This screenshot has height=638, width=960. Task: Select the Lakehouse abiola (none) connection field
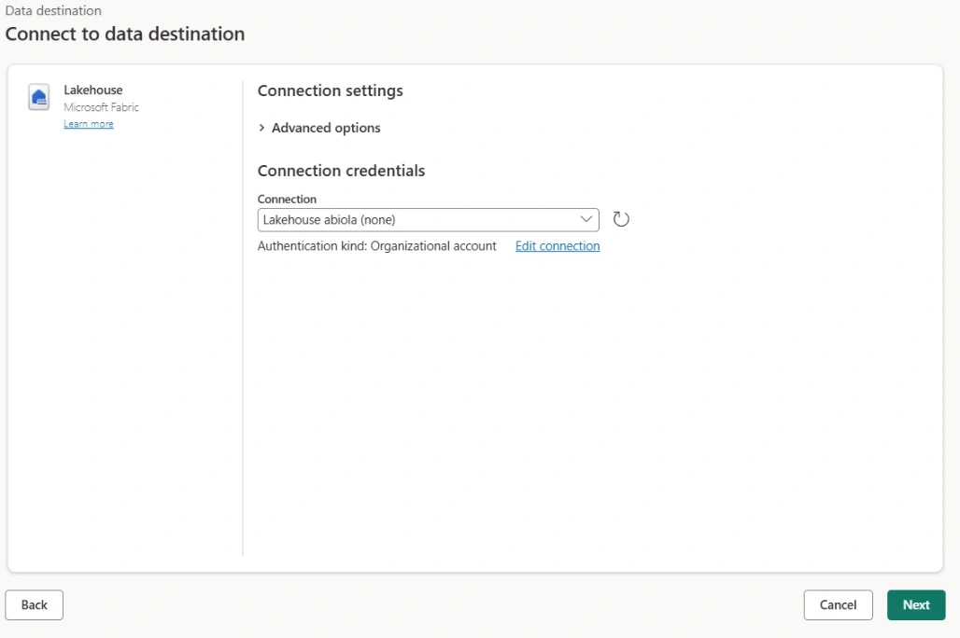point(428,219)
